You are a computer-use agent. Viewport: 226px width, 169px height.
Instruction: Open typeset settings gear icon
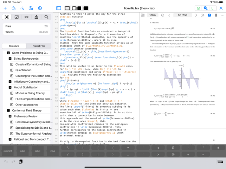(206, 8)
